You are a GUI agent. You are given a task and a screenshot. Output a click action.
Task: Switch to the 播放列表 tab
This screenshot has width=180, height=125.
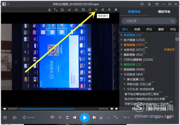164,12
